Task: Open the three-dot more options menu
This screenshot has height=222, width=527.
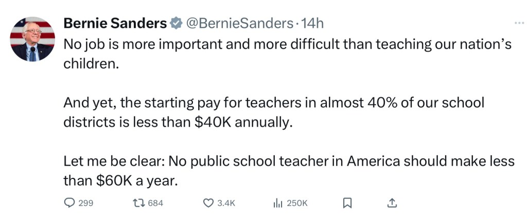Action: click(x=519, y=23)
